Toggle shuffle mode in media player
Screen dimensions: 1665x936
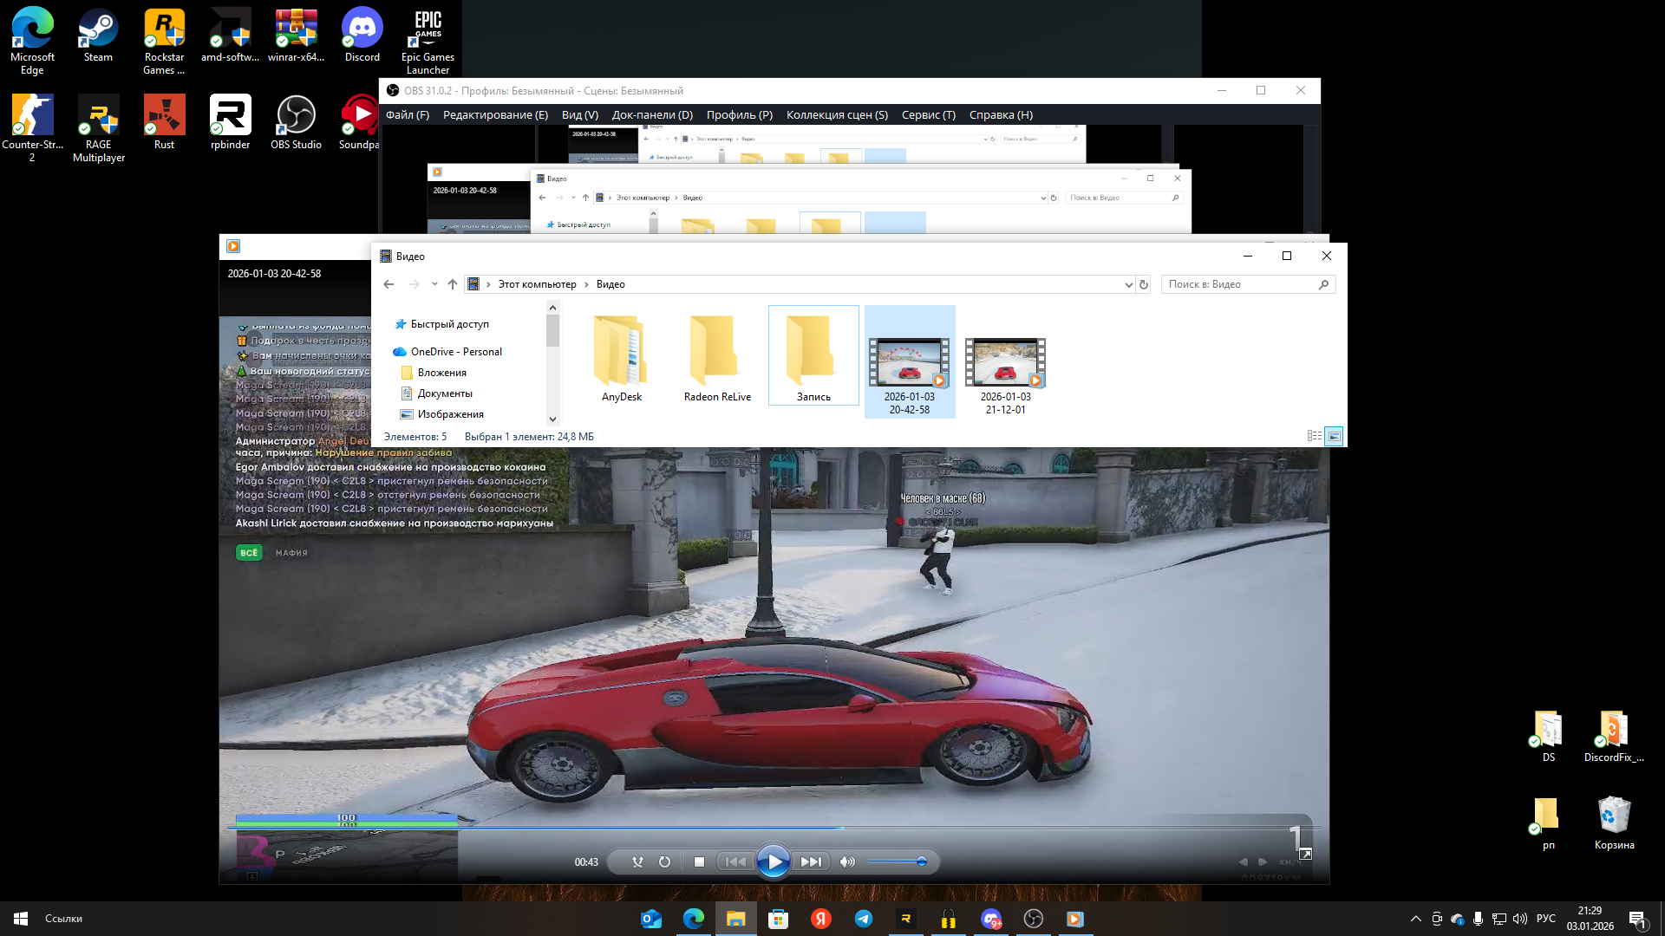click(x=637, y=861)
